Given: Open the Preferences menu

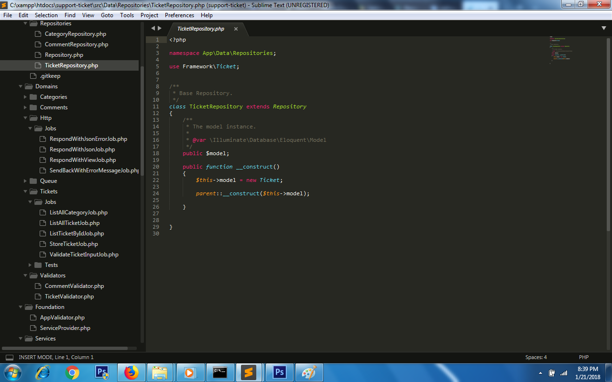Looking at the screenshot, I should (x=179, y=15).
